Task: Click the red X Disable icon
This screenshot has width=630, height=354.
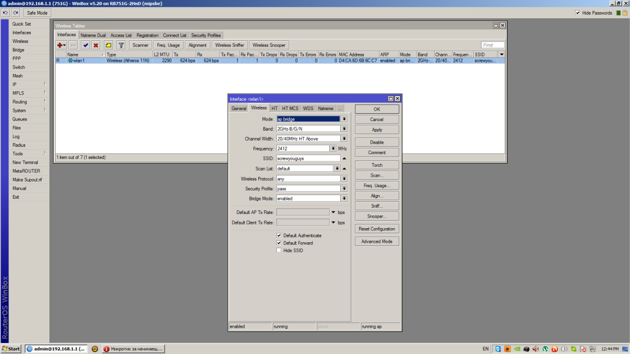Action: (x=96, y=45)
